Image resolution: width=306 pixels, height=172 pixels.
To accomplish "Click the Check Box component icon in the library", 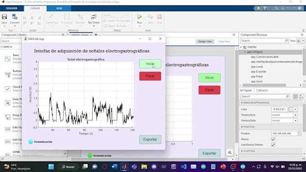I will coord(8,89).
